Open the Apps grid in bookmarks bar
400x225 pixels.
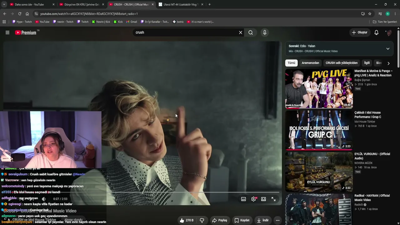(x=4, y=22)
